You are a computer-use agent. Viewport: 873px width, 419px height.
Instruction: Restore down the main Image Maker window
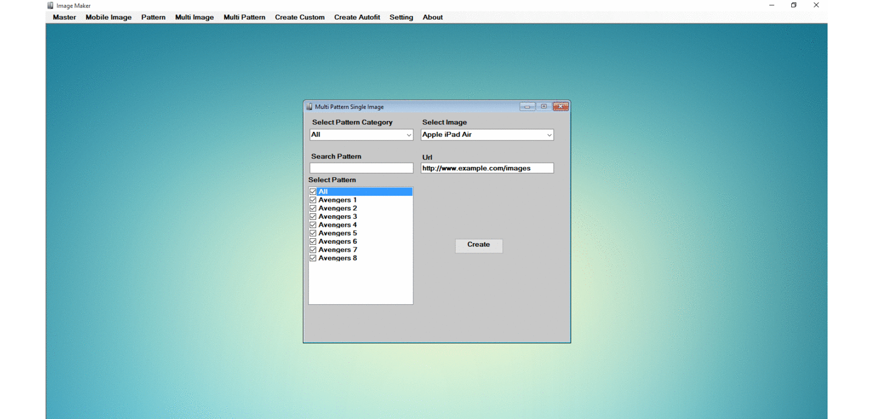click(x=794, y=5)
